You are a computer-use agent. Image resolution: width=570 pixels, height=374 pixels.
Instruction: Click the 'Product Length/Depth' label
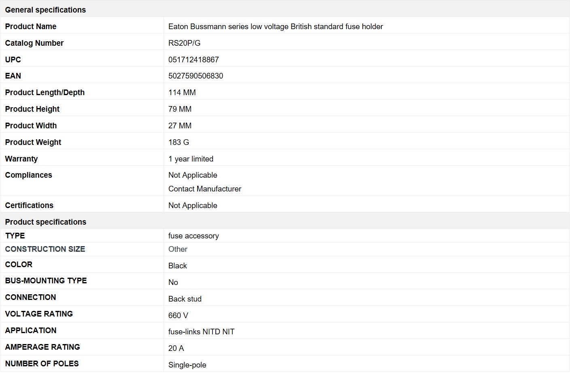tap(45, 92)
